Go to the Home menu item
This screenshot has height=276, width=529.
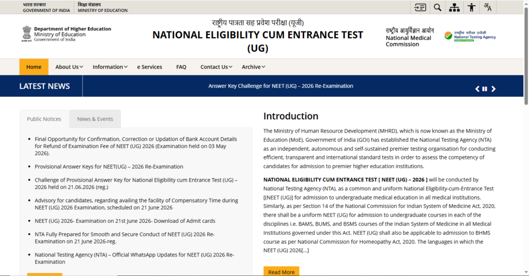[34, 67]
